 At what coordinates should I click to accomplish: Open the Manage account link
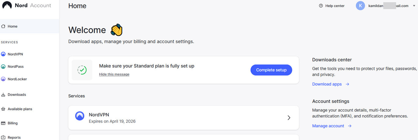coord(328,126)
